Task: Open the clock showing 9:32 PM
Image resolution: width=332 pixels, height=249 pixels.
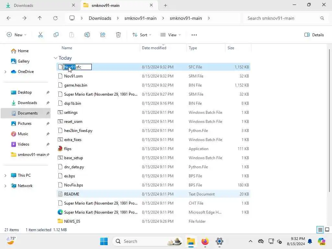Action: [x=296, y=241]
